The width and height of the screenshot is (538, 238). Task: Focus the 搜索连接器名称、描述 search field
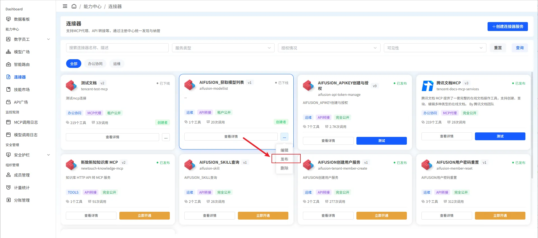click(x=117, y=48)
